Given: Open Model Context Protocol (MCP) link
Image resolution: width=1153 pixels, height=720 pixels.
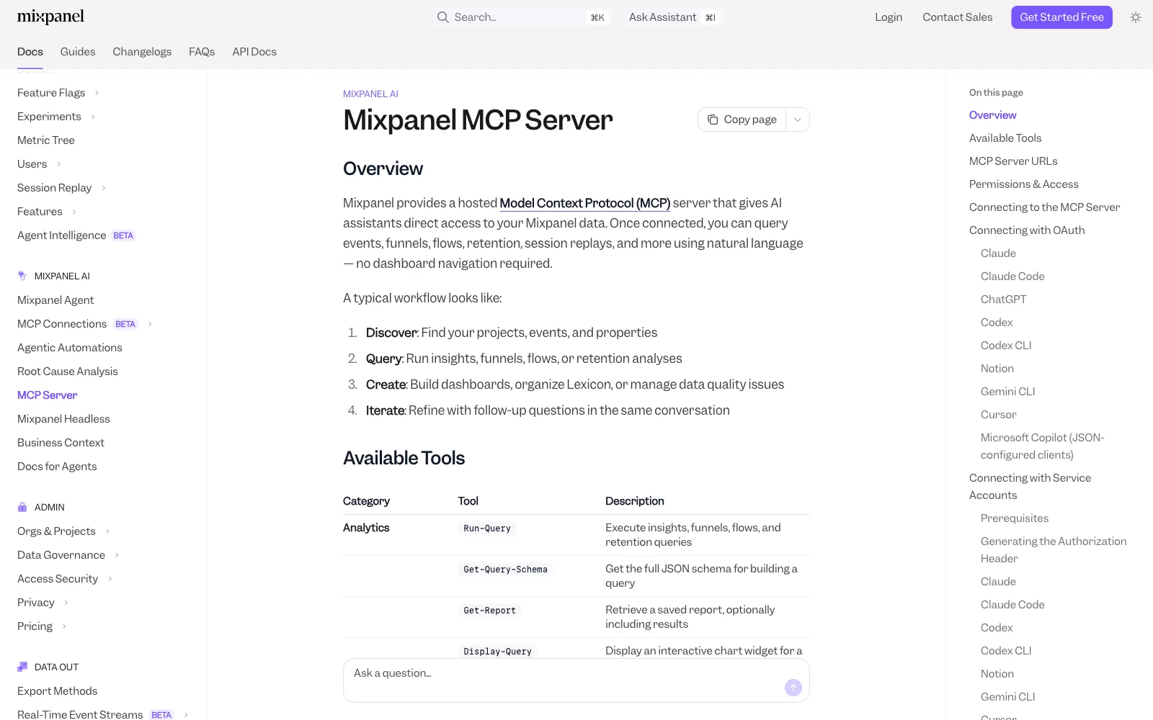Looking at the screenshot, I should [584, 203].
